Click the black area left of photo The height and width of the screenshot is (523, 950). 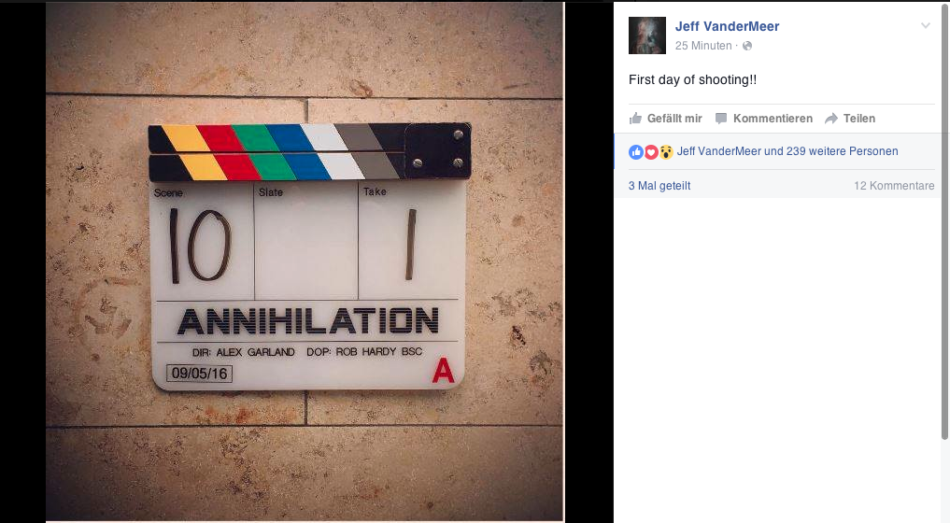[22, 261]
